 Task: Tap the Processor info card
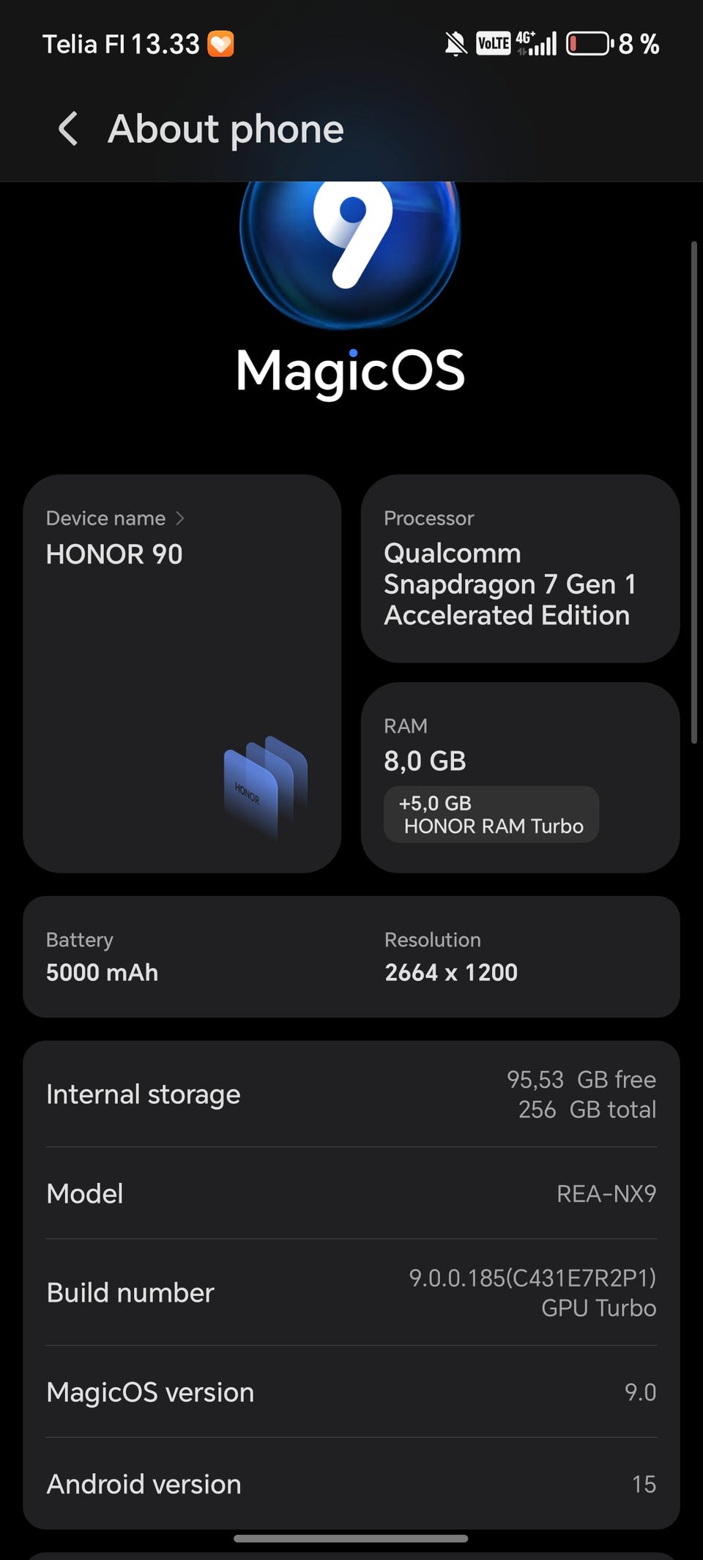(520, 569)
